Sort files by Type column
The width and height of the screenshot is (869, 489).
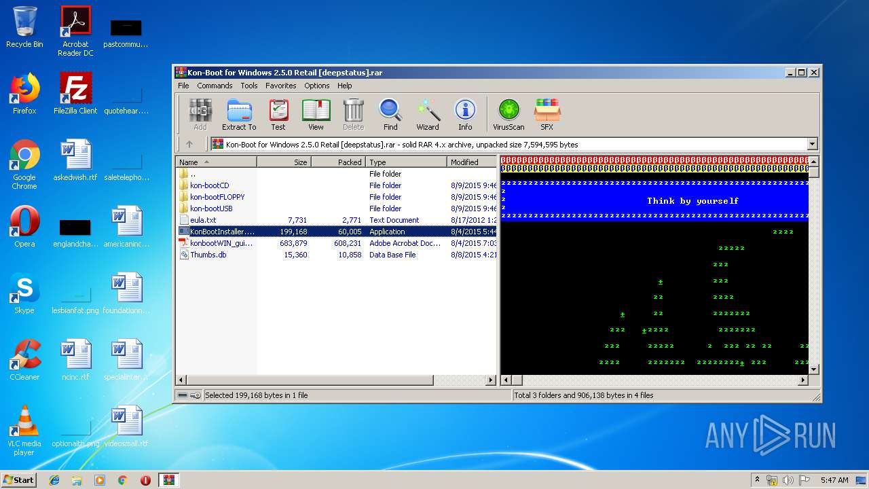[x=407, y=162]
